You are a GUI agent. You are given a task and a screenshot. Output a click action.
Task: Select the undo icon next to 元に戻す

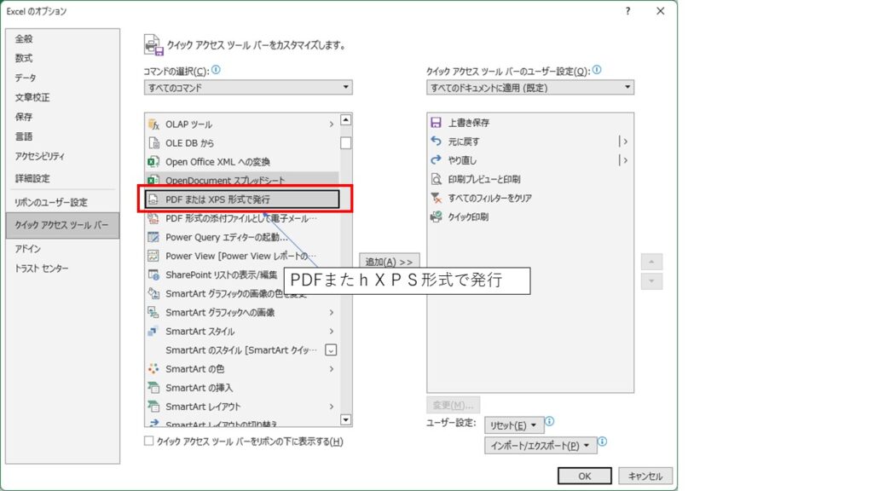click(x=436, y=142)
